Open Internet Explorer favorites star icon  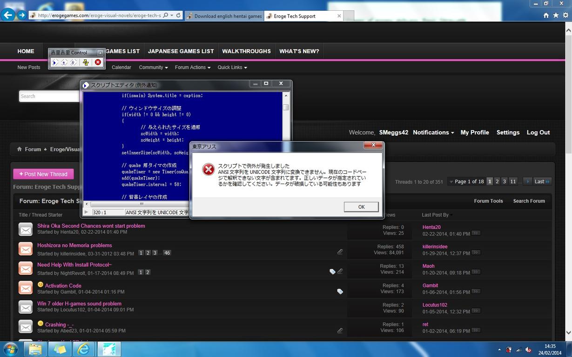pos(556,15)
